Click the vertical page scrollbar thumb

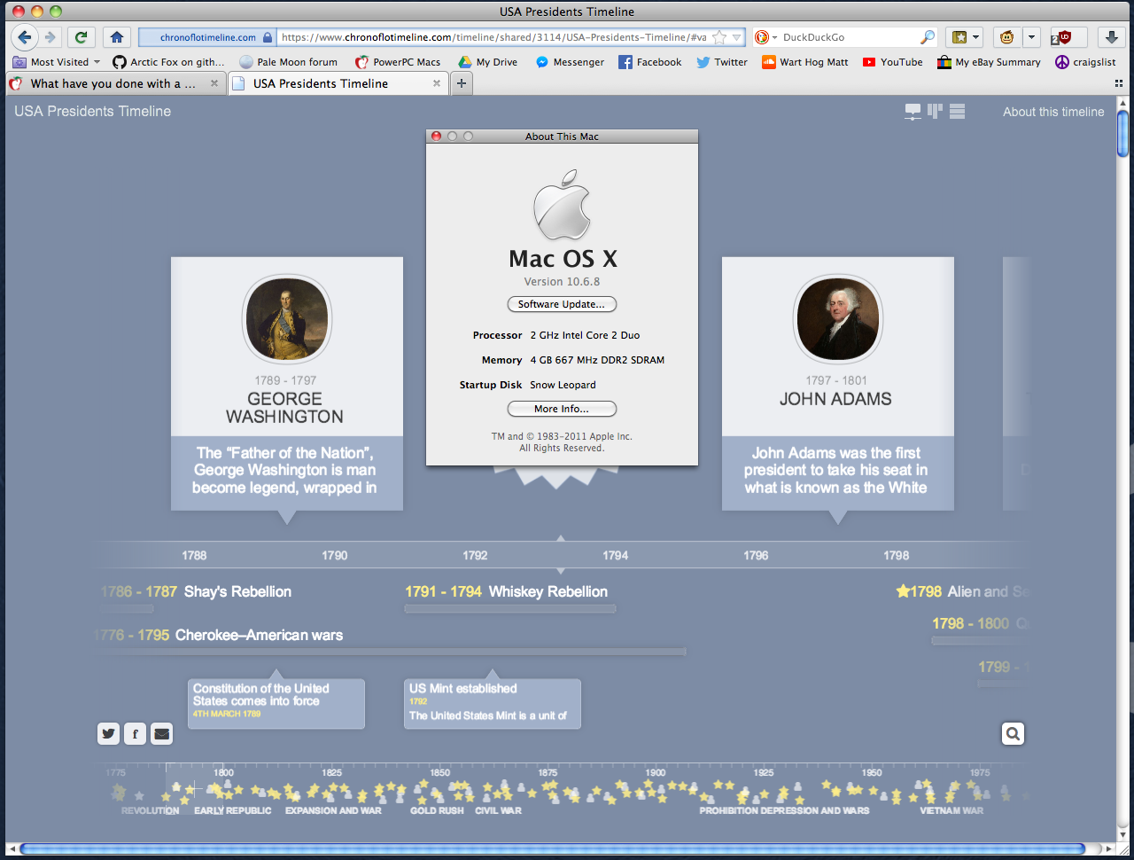[1123, 133]
